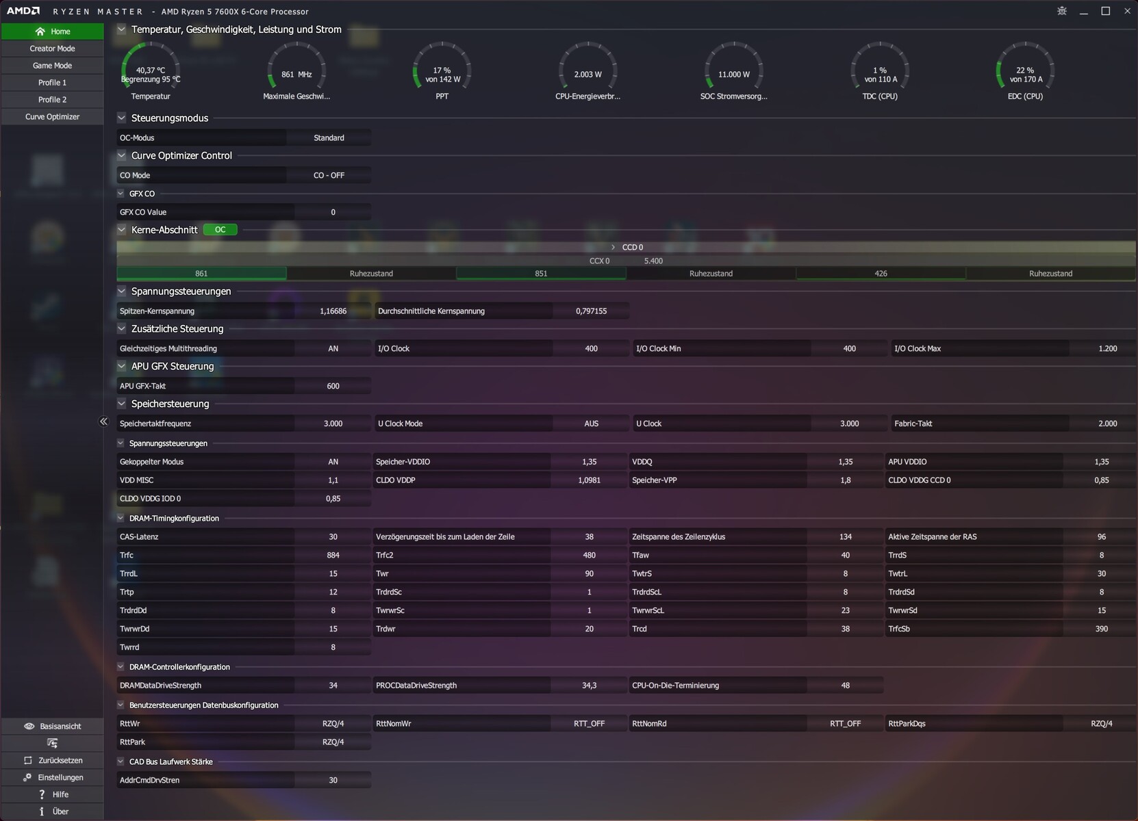The width and height of the screenshot is (1138, 821).
Task: Switch to Creator Mode
Action: 53,49
